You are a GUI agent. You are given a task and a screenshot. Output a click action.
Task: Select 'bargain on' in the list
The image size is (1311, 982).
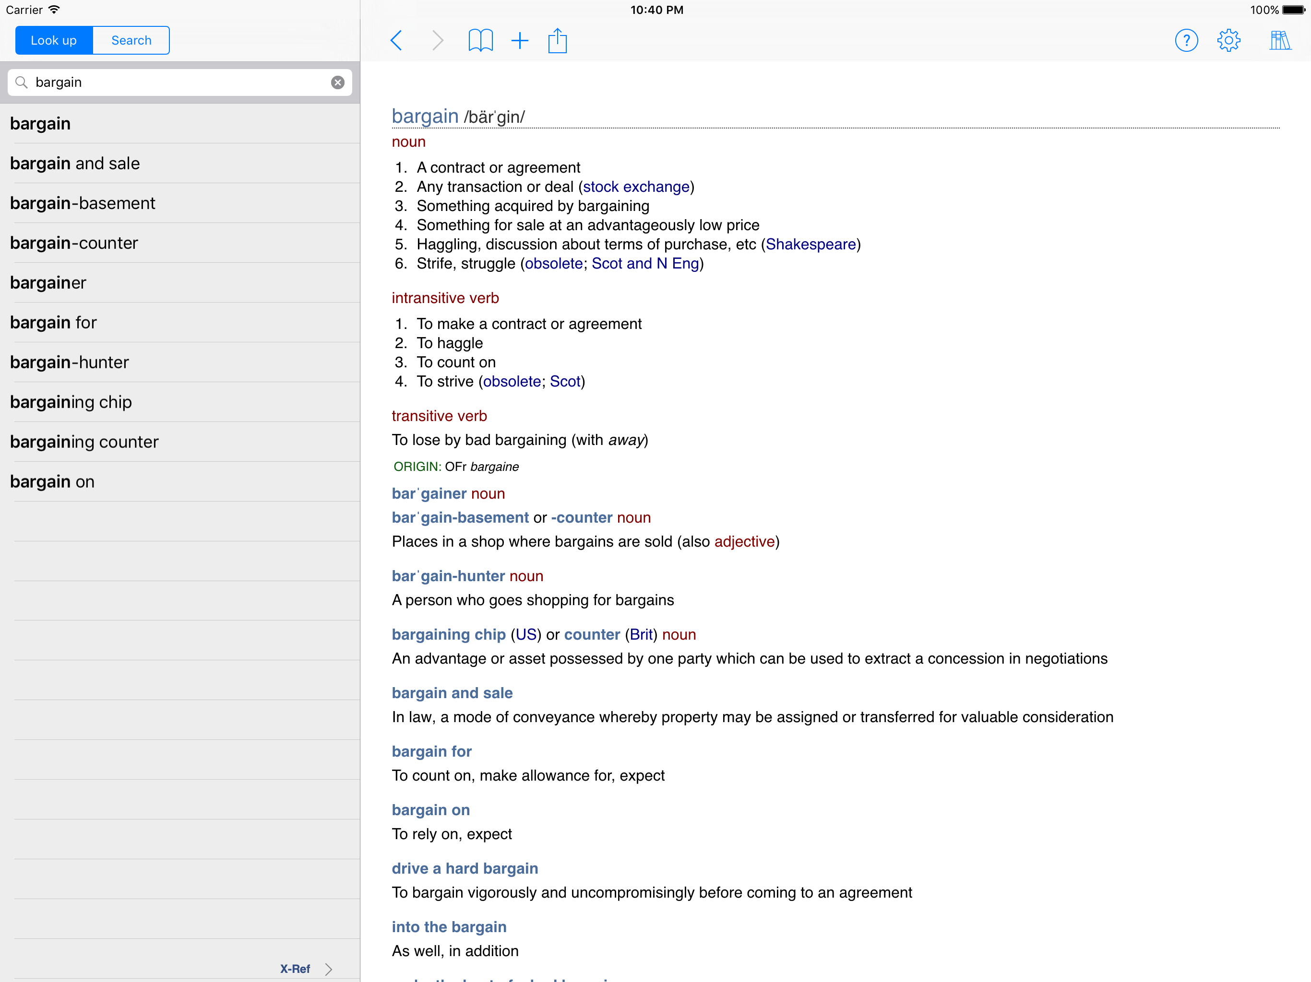[x=52, y=481]
